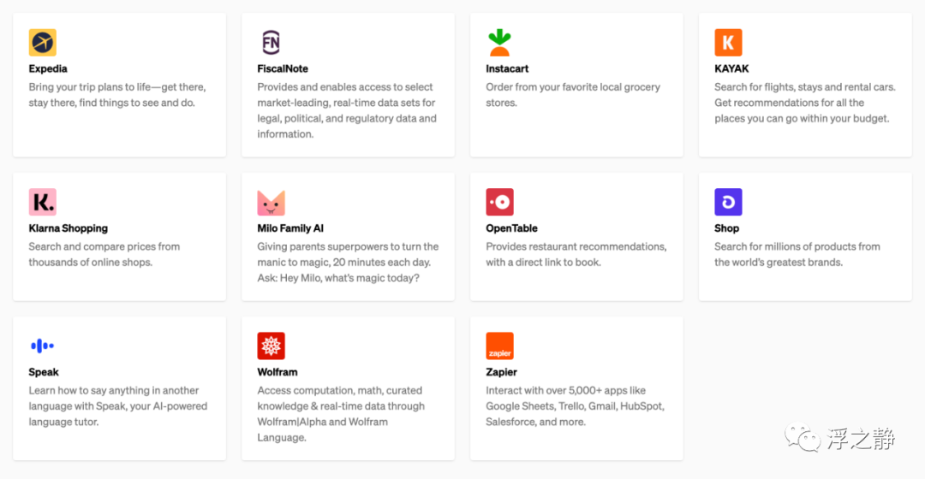
Task: Click the pink Klarna K. icon
Action: [42, 202]
